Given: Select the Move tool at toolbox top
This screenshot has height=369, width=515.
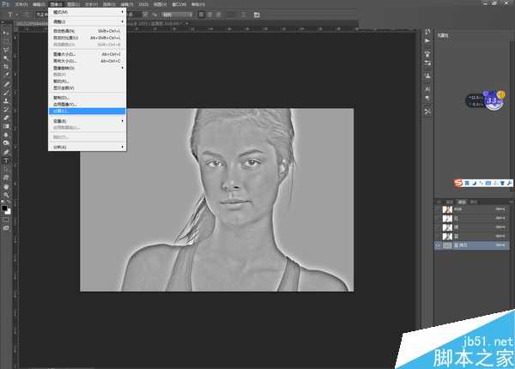Looking at the screenshot, I should coord(6,32).
